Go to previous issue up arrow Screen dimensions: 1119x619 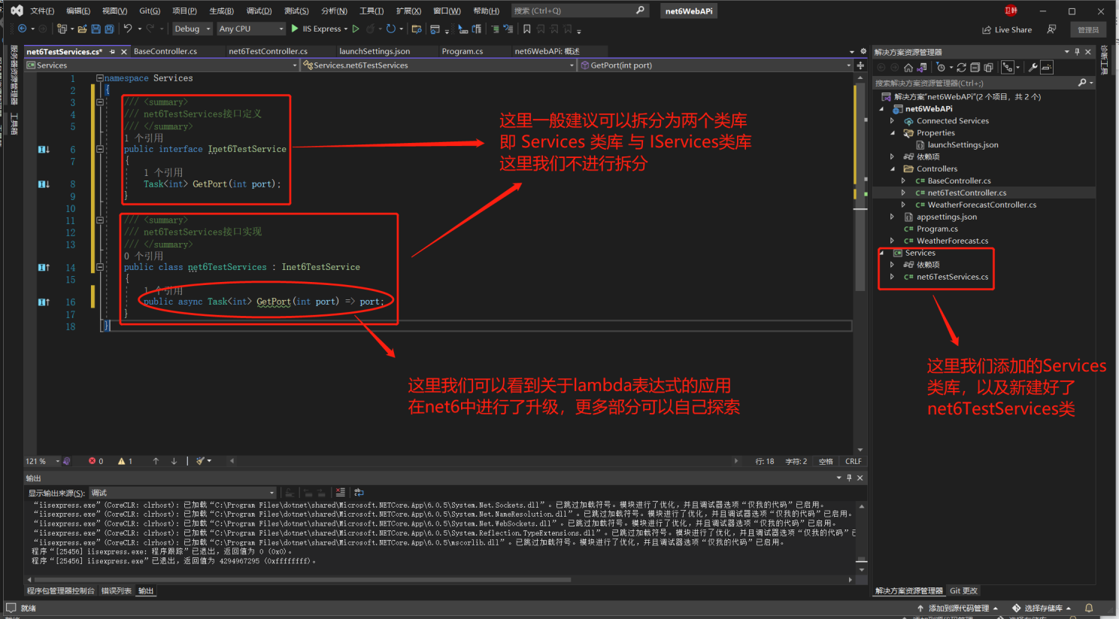tap(156, 461)
